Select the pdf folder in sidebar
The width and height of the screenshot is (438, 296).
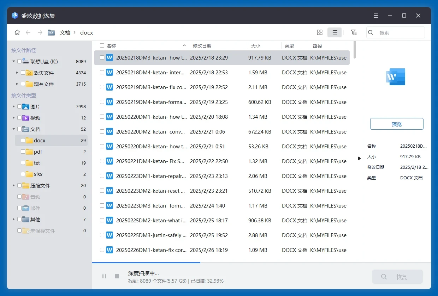point(38,152)
